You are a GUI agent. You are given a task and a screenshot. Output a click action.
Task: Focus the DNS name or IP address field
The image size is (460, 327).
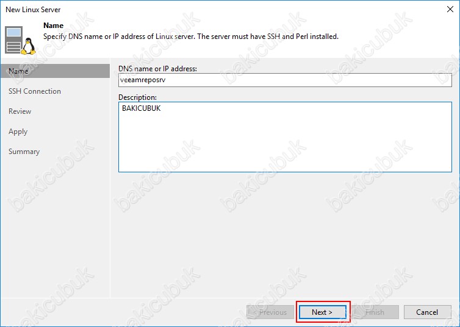click(285, 80)
